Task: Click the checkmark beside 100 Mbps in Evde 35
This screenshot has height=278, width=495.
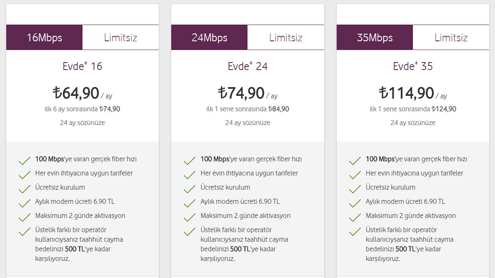Action: (355, 161)
